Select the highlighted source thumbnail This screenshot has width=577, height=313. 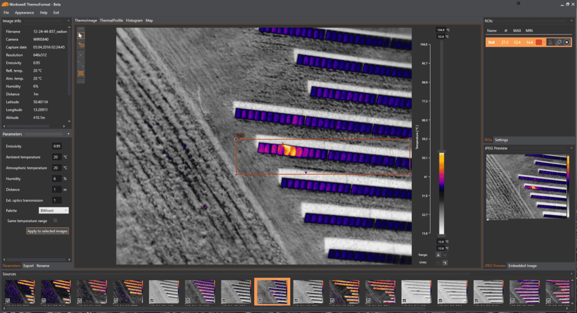pyautogui.click(x=272, y=292)
